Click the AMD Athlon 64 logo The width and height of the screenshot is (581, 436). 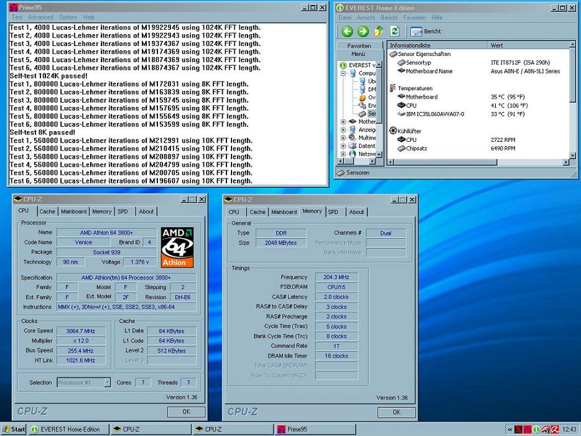pos(177,248)
